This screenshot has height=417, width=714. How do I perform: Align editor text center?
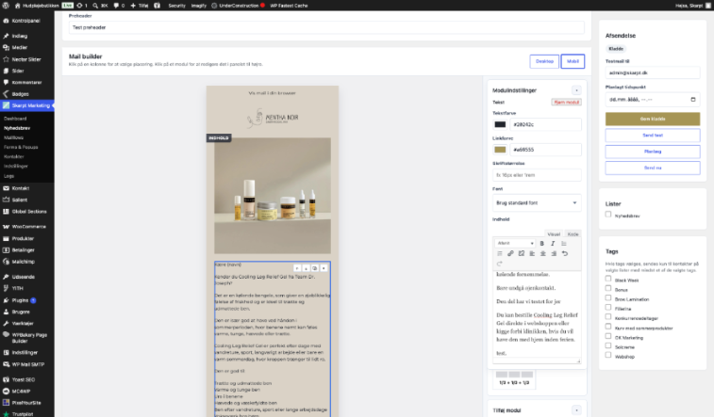point(542,253)
